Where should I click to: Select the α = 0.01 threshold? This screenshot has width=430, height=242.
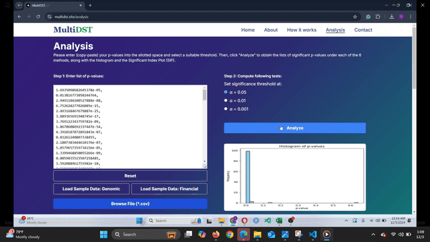[226, 100]
